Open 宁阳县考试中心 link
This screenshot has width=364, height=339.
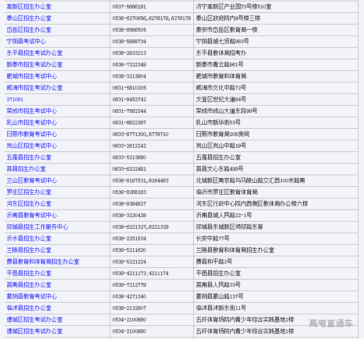pyautogui.click(x=26, y=42)
